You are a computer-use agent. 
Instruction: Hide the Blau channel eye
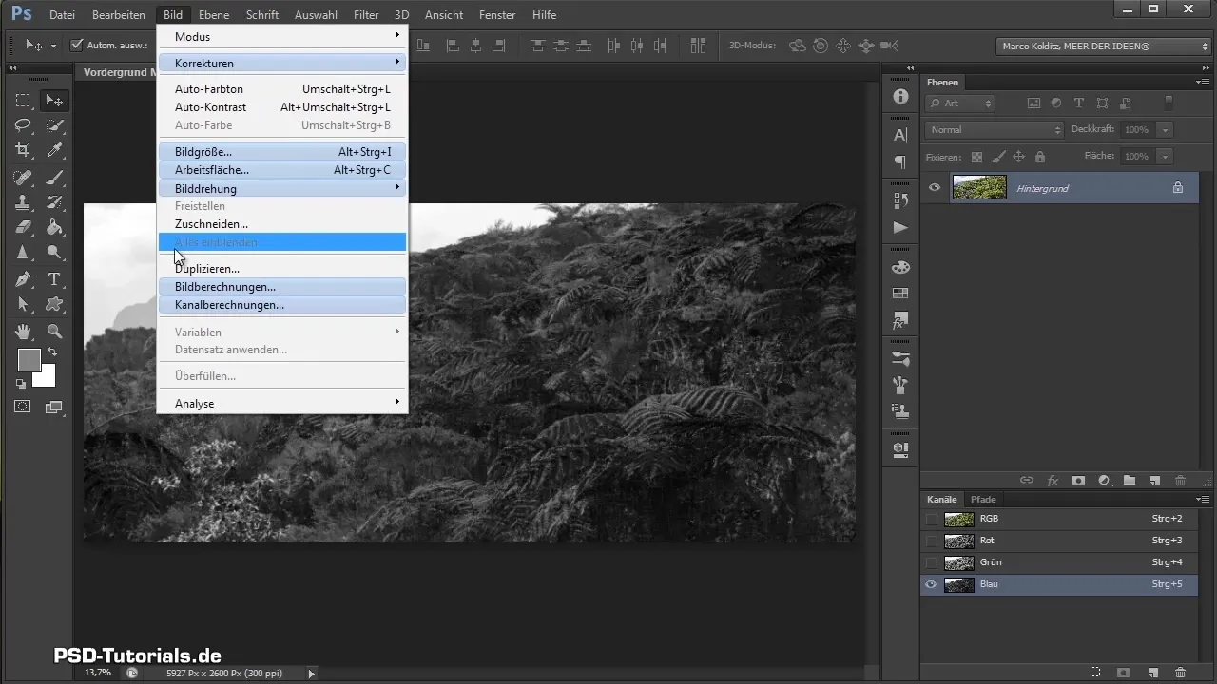point(932,584)
